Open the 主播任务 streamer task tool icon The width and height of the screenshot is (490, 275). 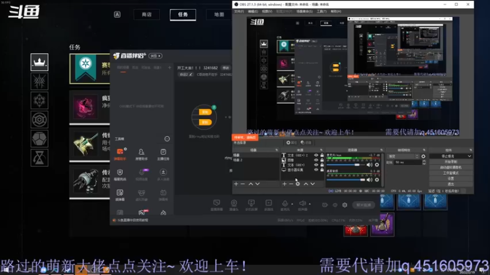(x=163, y=154)
